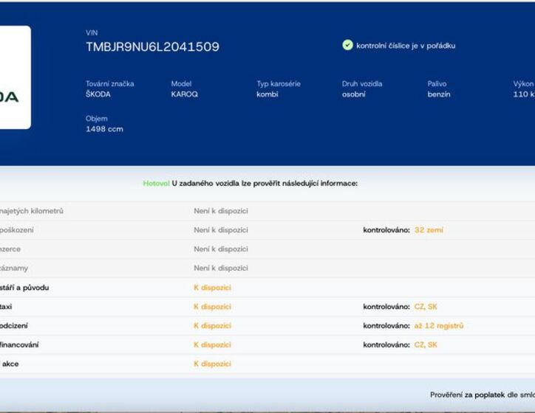This screenshot has height=413, width=535.
Task: Select the VIN number TMBJR9NU6L2041509
Action: [x=152, y=47]
